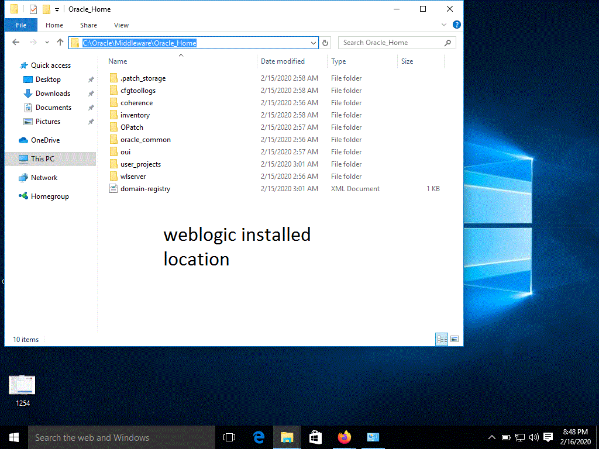Switch to Large icons view layout
Viewport: 599px width, 449px height.
click(x=455, y=339)
